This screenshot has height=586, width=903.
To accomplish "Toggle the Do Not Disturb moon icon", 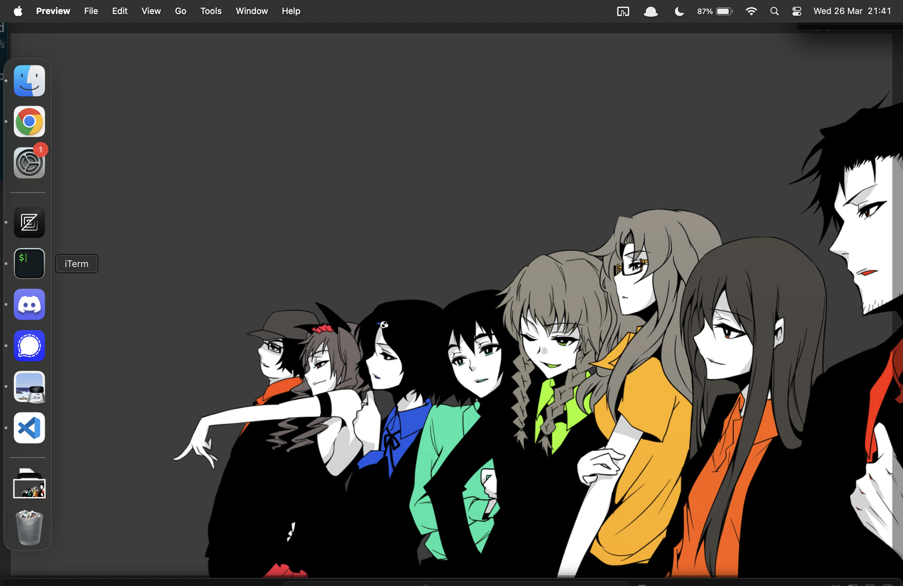I will 678,11.
